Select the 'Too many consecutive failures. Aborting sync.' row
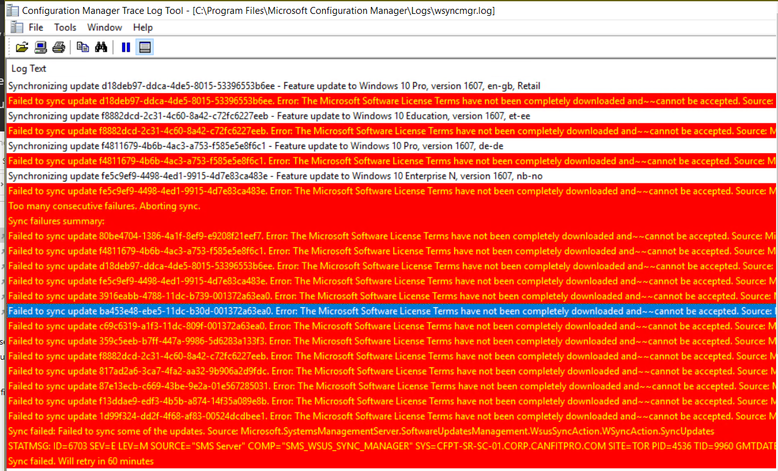This screenshot has height=471, width=778. [x=392, y=206]
